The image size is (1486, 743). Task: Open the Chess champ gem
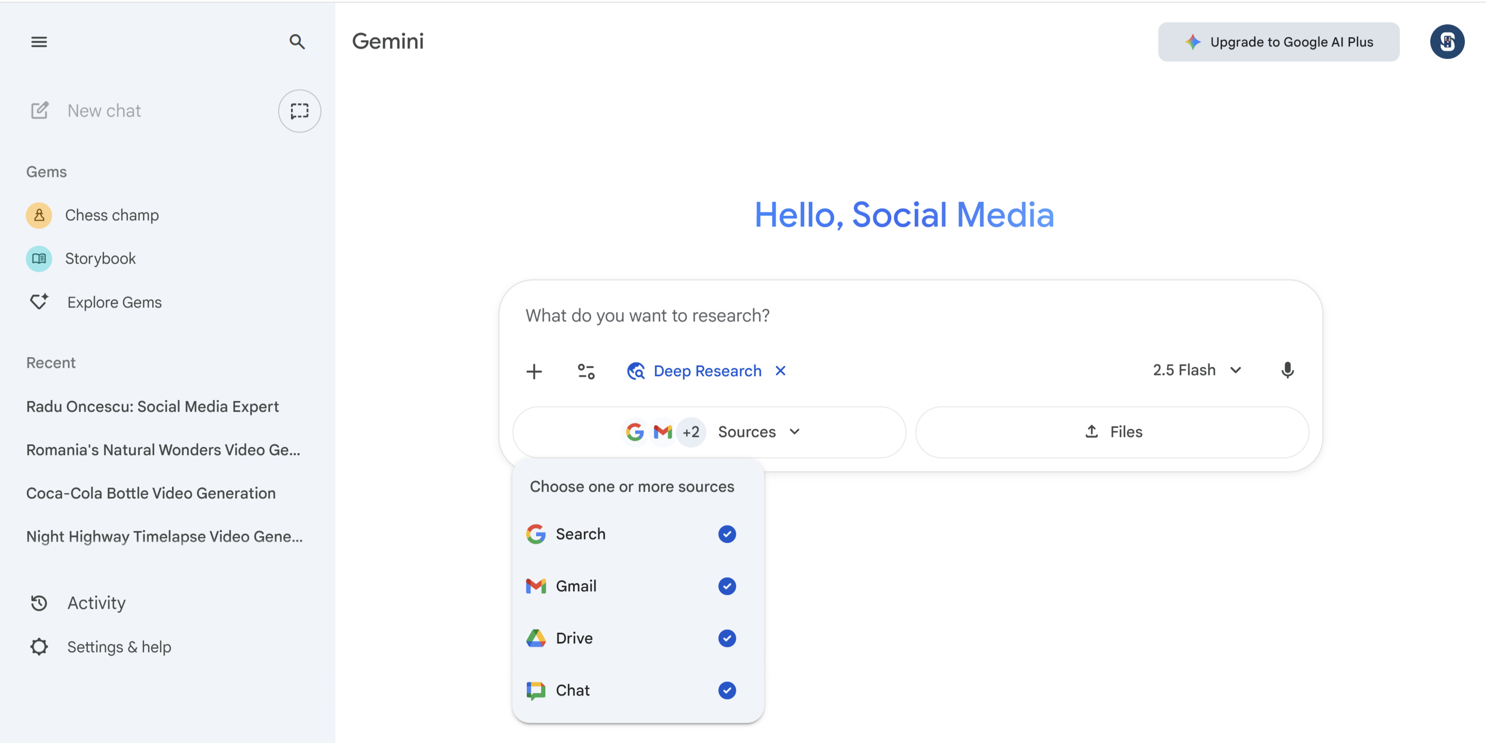111,215
